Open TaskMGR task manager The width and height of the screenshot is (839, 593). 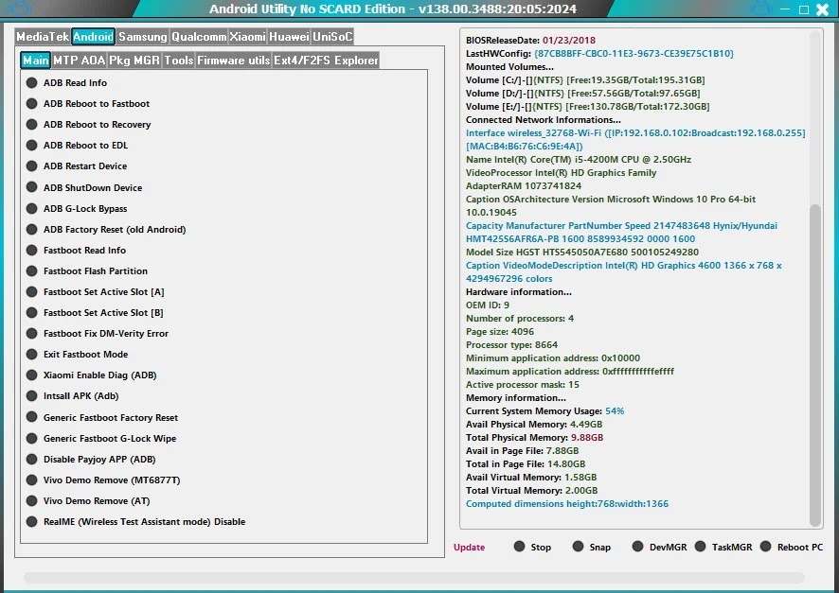tap(700, 547)
